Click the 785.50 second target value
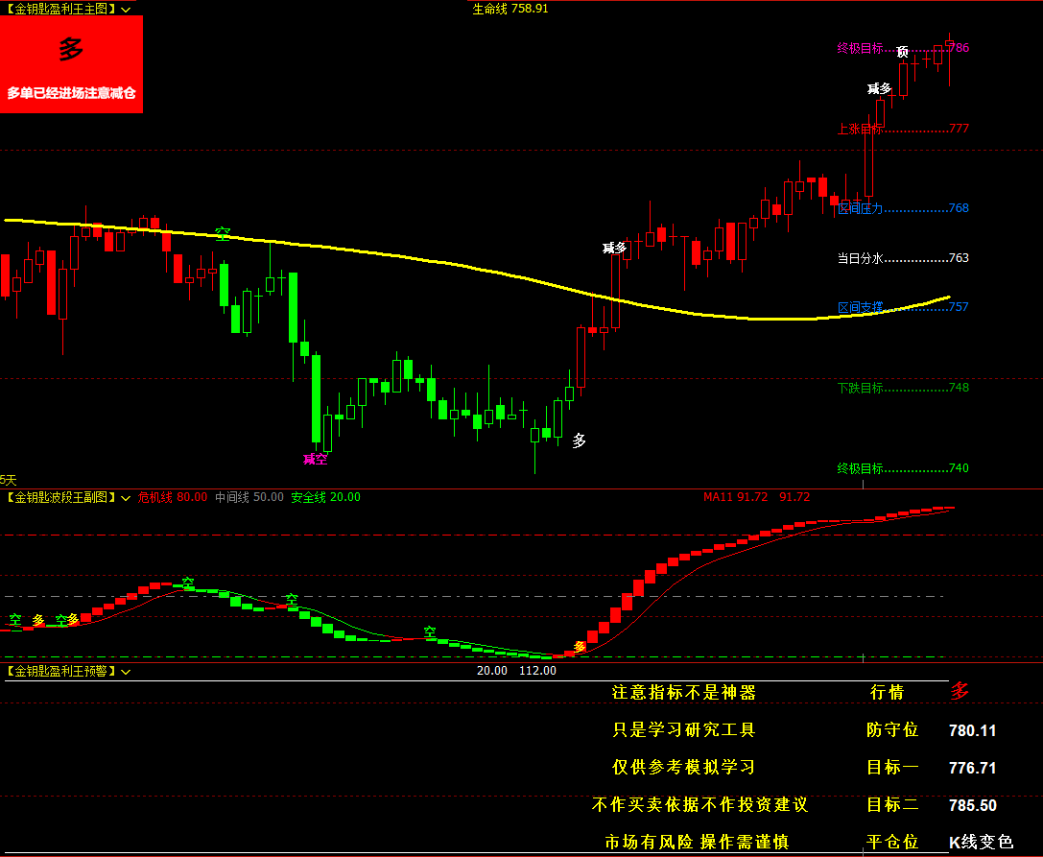 point(973,806)
